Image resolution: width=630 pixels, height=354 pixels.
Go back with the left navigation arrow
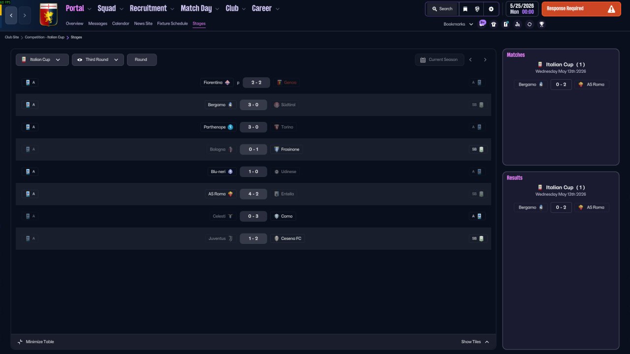click(x=11, y=15)
